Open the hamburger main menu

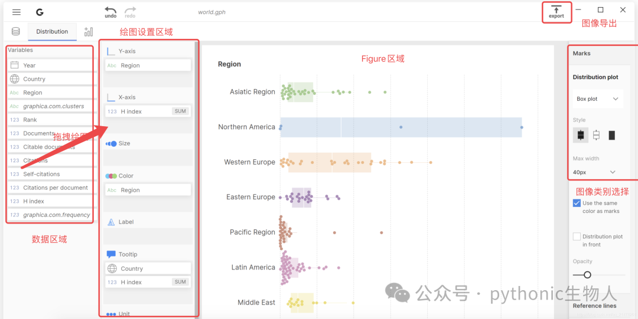(x=17, y=12)
